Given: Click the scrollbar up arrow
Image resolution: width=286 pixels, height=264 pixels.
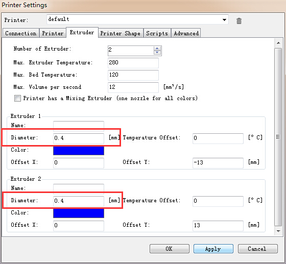Looking at the screenshot, I should [x=278, y=43].
